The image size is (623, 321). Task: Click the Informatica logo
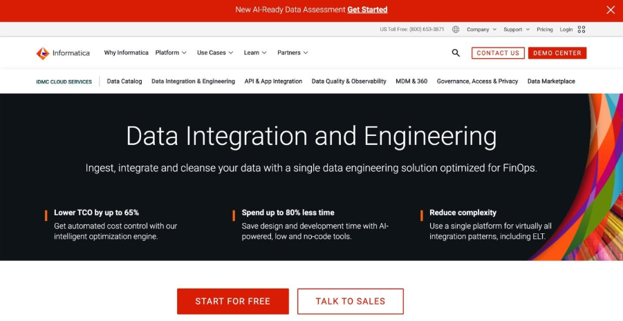[x=63, y=53]
